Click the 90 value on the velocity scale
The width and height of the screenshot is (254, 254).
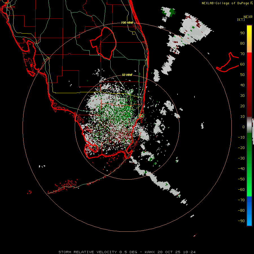pyautogui.click(x=242, y=33)
